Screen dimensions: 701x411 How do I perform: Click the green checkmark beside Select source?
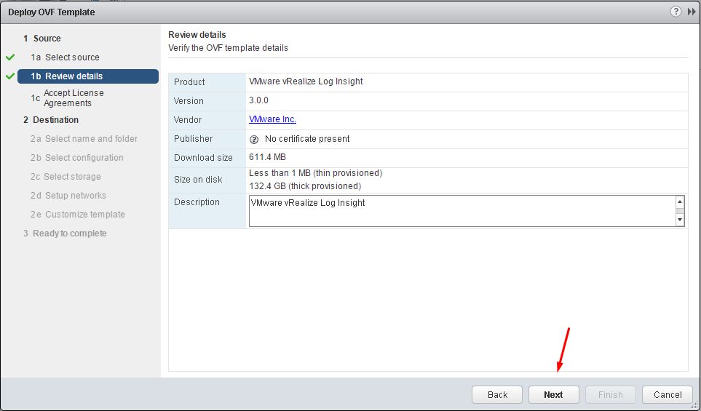point(10,57)
